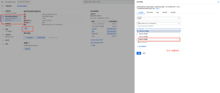Click the 更改 button
This screenshot has width=220, height=93.
point(26,29)
